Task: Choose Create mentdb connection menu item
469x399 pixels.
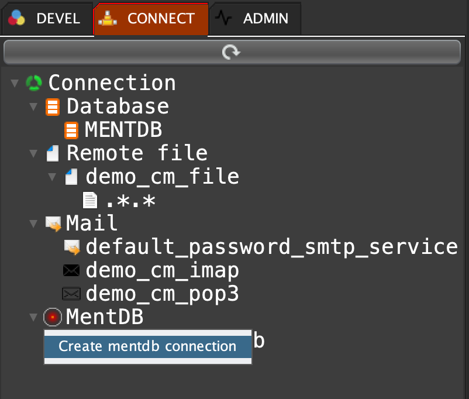Action: [x=147, y=346]
